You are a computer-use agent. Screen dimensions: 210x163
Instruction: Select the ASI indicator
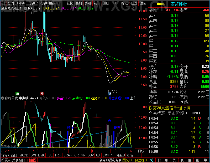[98, 155]
